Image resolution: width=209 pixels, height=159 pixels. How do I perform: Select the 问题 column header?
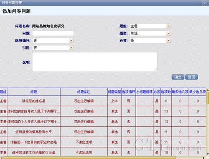(33, 92)
